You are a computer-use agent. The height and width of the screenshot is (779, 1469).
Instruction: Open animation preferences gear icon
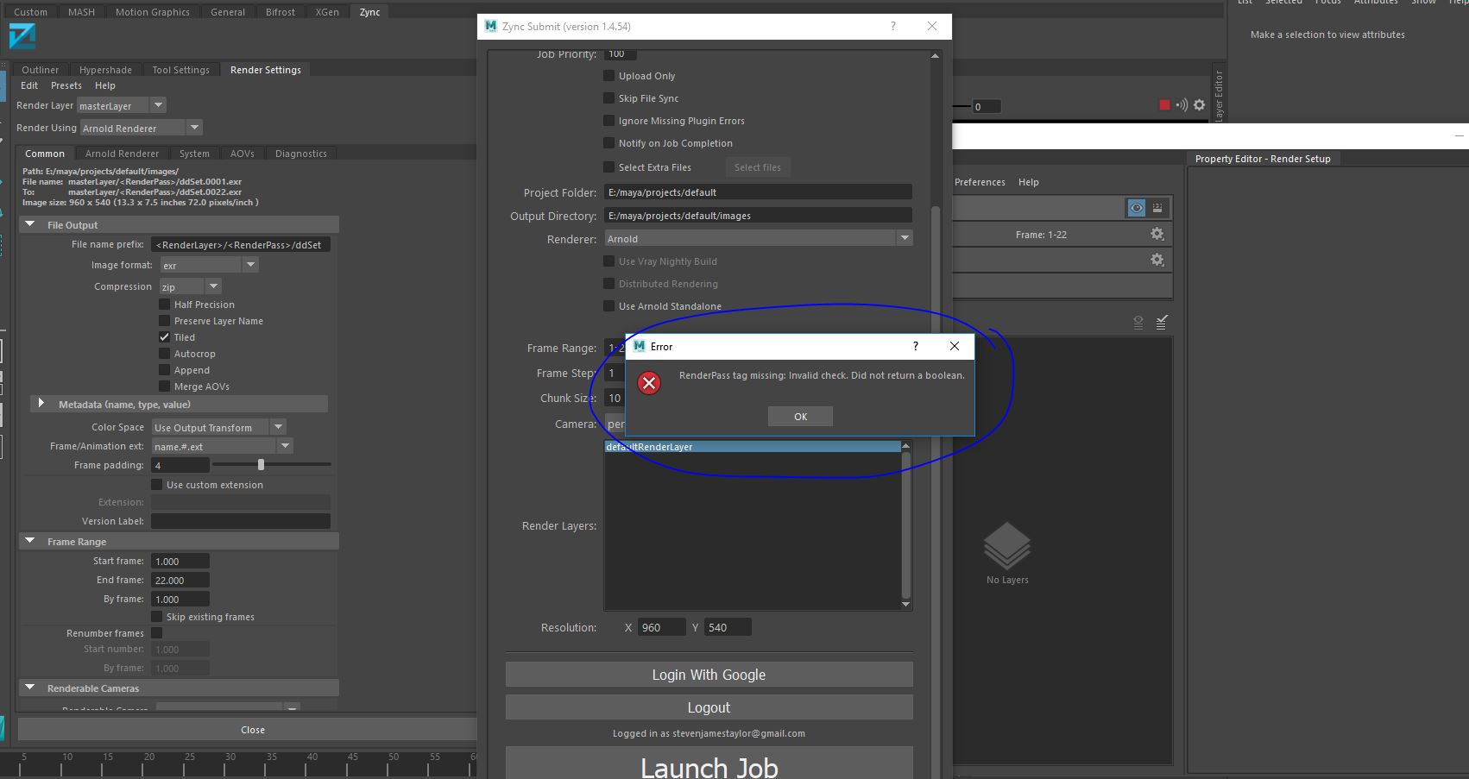(x=1200, y=105)
